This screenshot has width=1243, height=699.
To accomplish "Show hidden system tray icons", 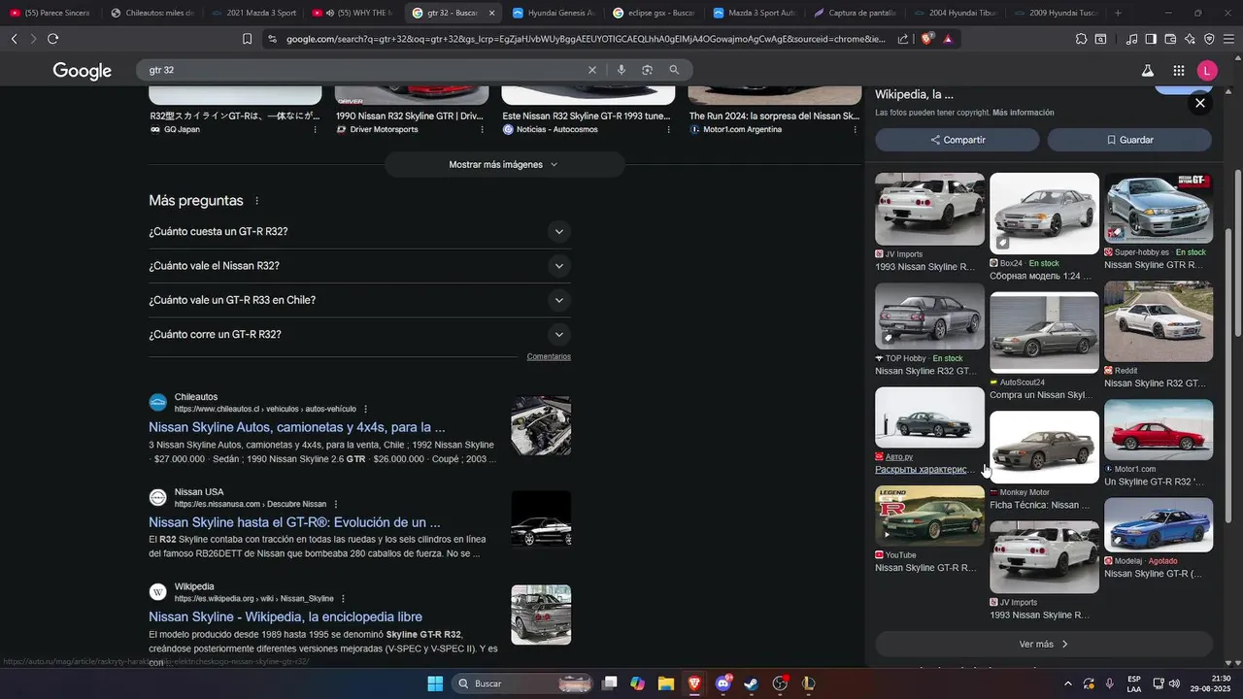I will pyautogui.click(x=1067, y=683).
